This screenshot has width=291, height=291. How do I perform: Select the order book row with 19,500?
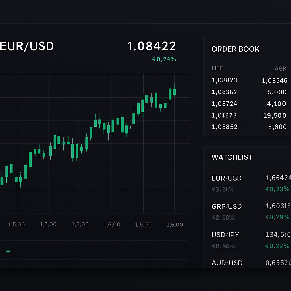click(x=249, y=115)
